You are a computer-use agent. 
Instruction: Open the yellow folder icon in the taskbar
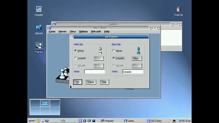[38, 121]
